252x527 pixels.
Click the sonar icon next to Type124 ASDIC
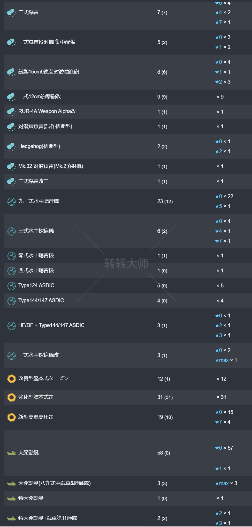11,286
